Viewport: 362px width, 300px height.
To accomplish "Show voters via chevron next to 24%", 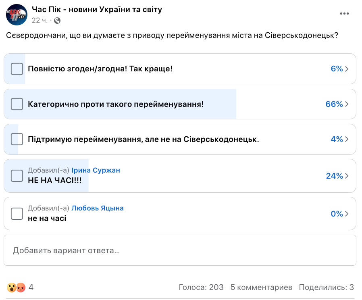I will click(347, 176).
